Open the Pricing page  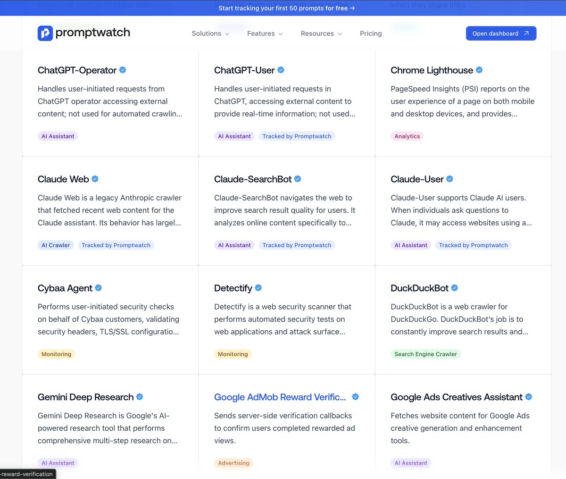371,34
